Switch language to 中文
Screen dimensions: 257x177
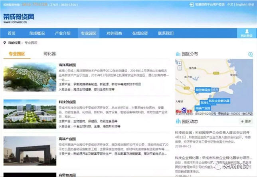(x=230, y=4)
